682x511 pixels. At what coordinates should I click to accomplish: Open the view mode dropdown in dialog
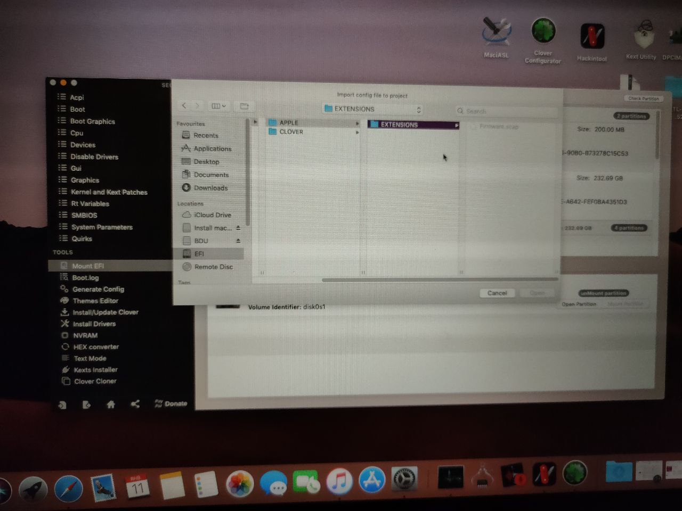(x=219, y=106)
